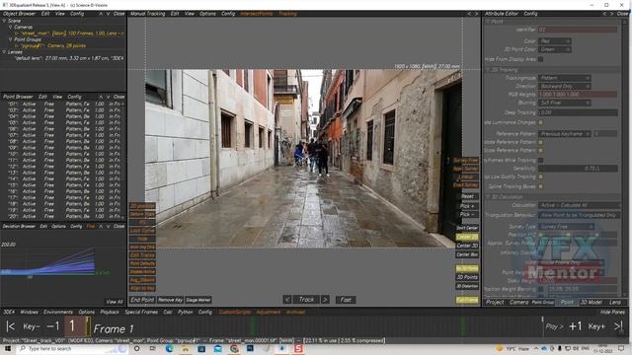Toggle Hide From Display Area checkbox
This screenshot has width=632, height=355.
pos(540,59)
